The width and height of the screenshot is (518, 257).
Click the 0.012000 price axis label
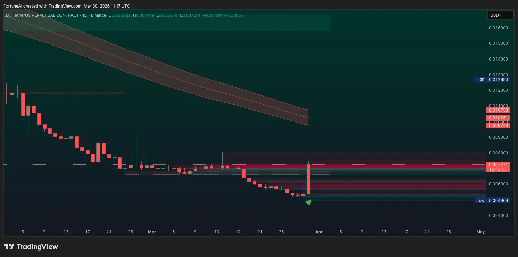coord(499,90)
